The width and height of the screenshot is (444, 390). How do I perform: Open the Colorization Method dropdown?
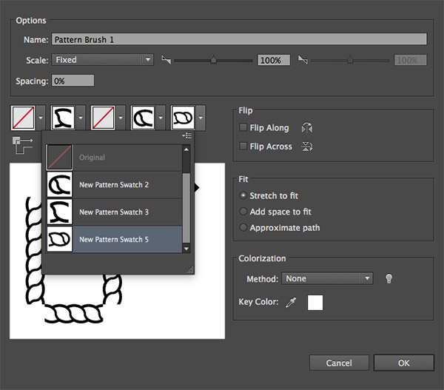point(327,278)
